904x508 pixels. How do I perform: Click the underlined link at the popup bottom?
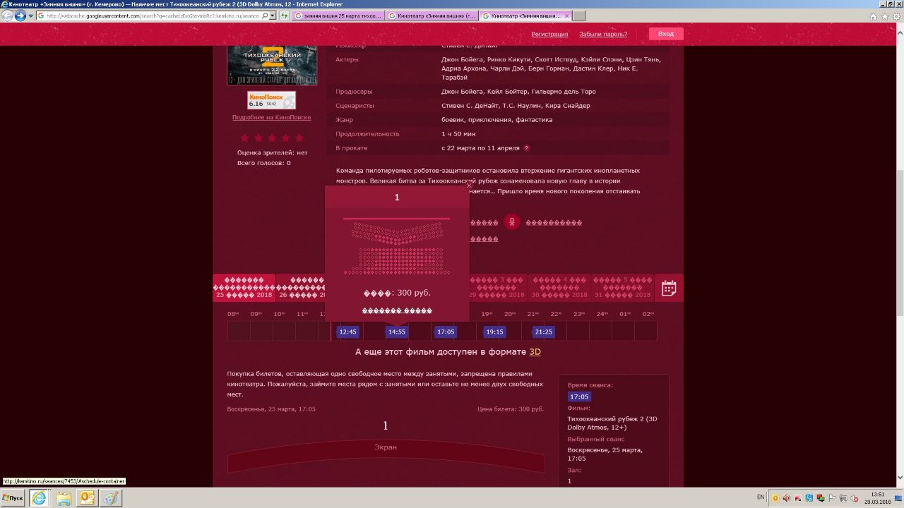[x=397, y=310]
